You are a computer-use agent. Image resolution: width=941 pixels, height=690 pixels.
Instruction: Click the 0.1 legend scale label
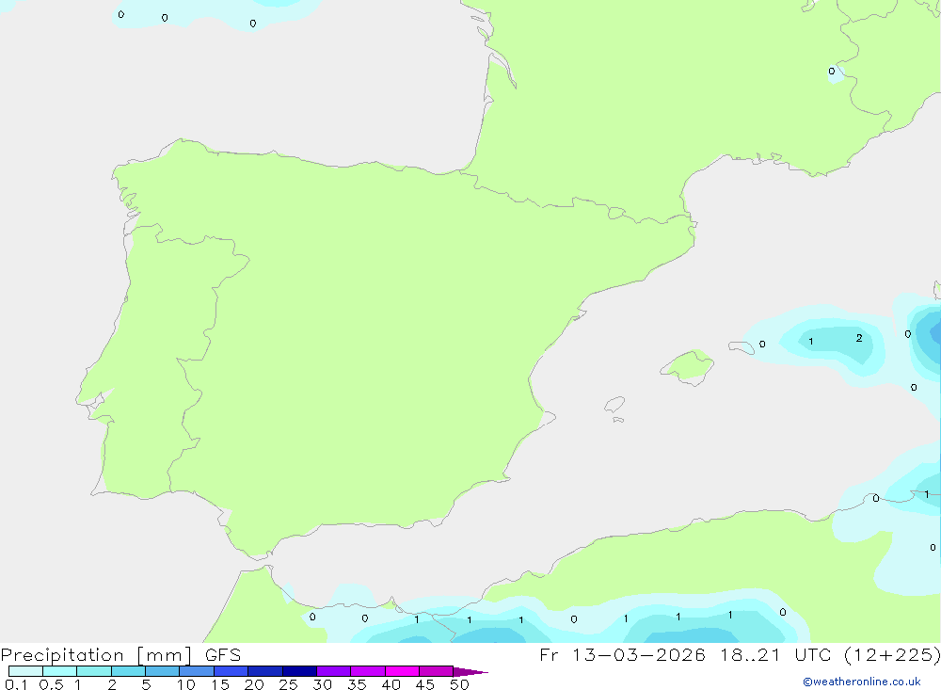coord(16,684)
